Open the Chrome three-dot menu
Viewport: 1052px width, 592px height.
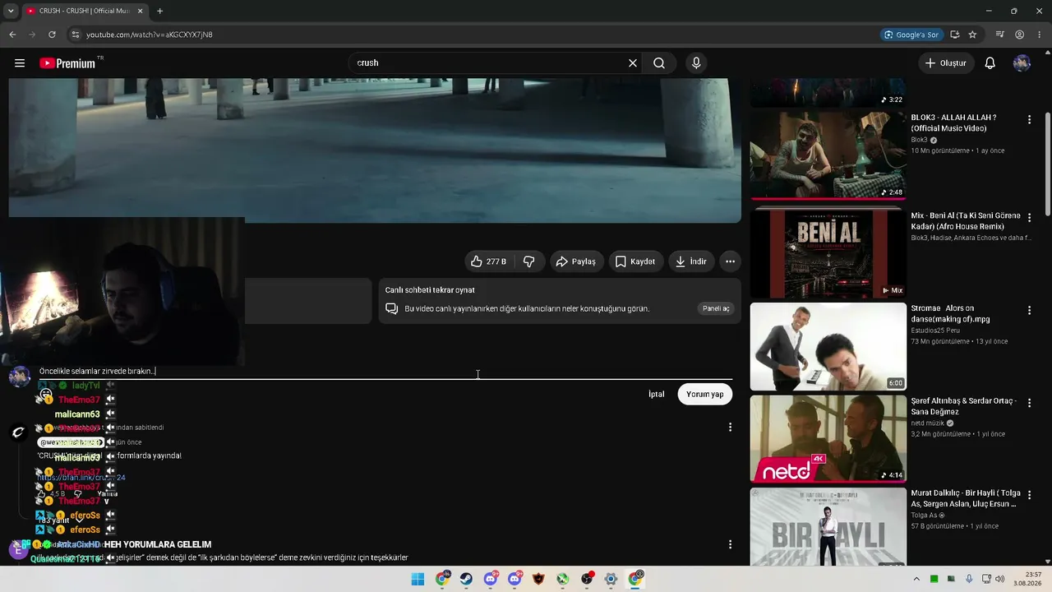(1039, 35)
